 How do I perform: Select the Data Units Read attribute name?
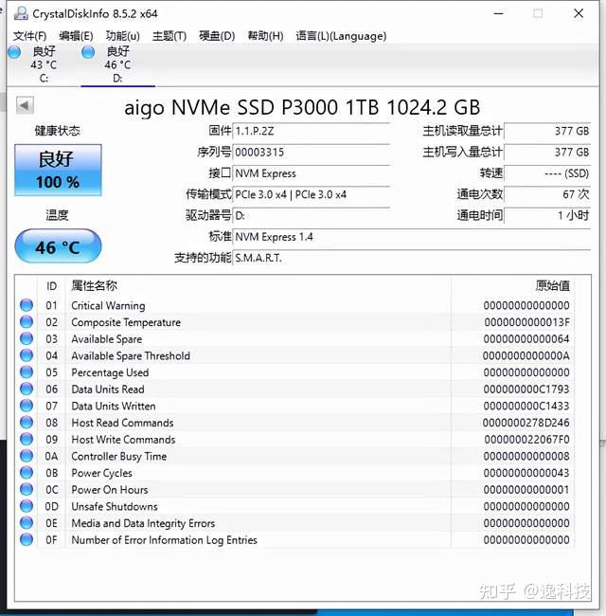[x=108, y=390]
